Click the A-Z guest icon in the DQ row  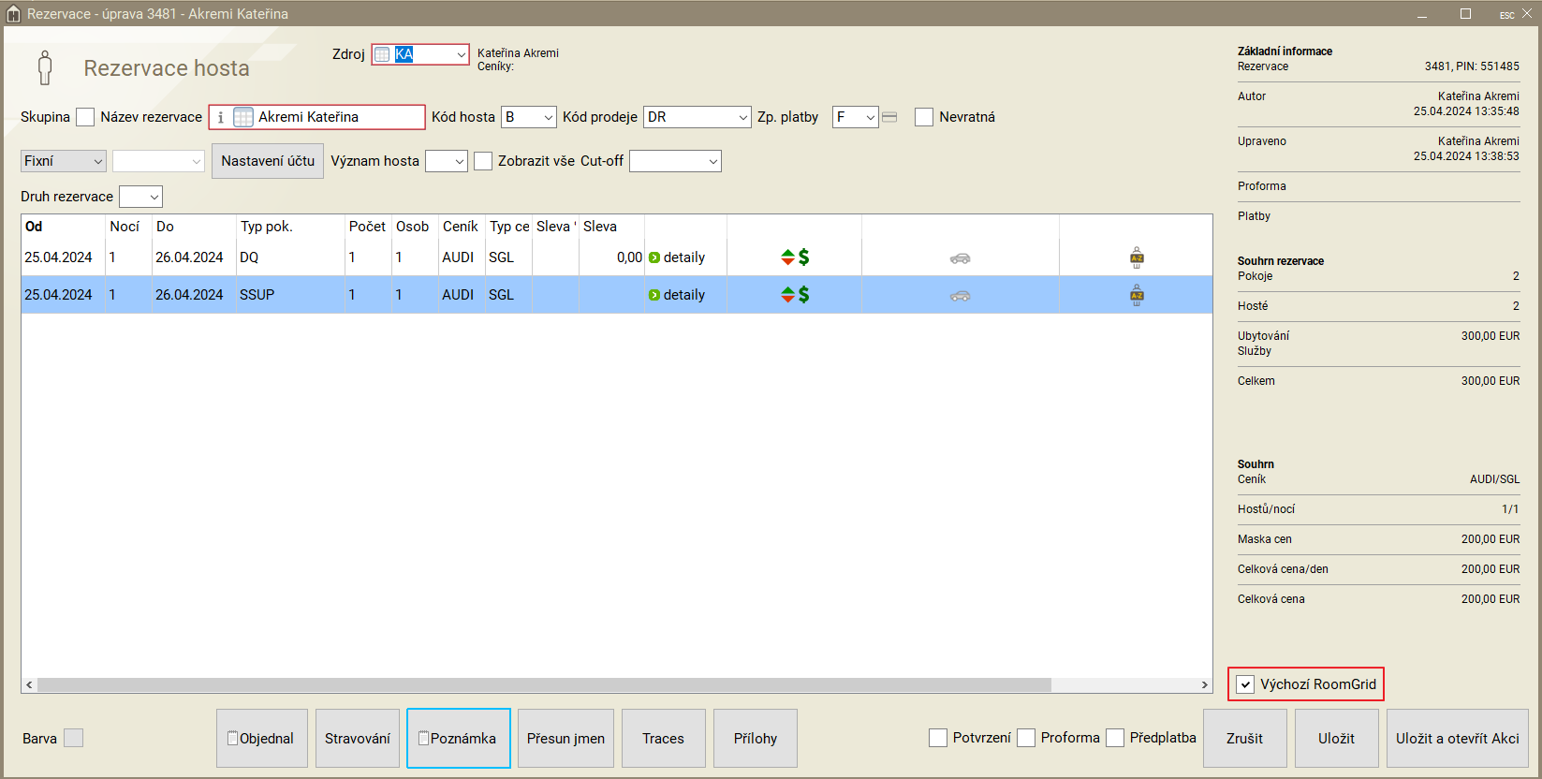(x=1136, y=257)
